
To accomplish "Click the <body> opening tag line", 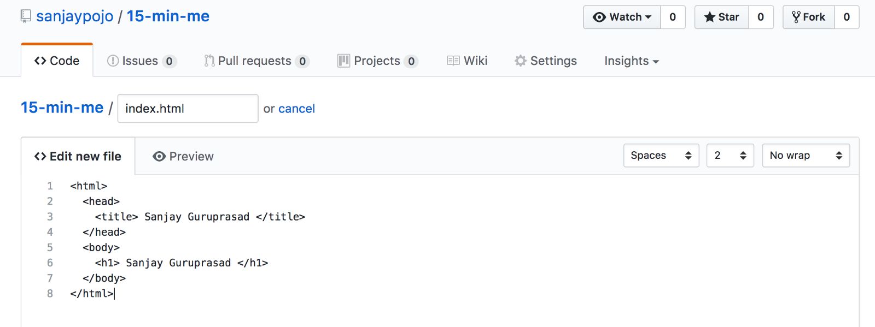I will tap(101, 247).
